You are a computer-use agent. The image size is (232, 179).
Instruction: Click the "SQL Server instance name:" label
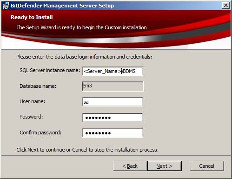click(50, 70)
